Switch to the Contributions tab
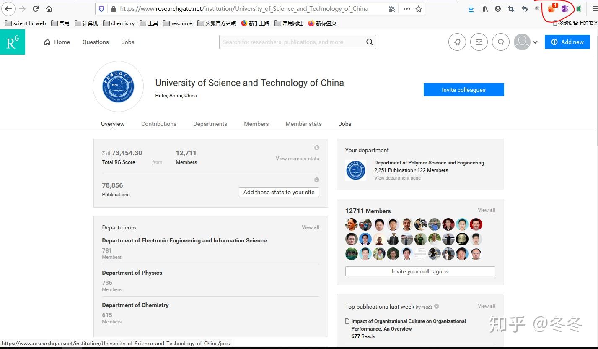598x349 pixels. click(x=159, y=124)
